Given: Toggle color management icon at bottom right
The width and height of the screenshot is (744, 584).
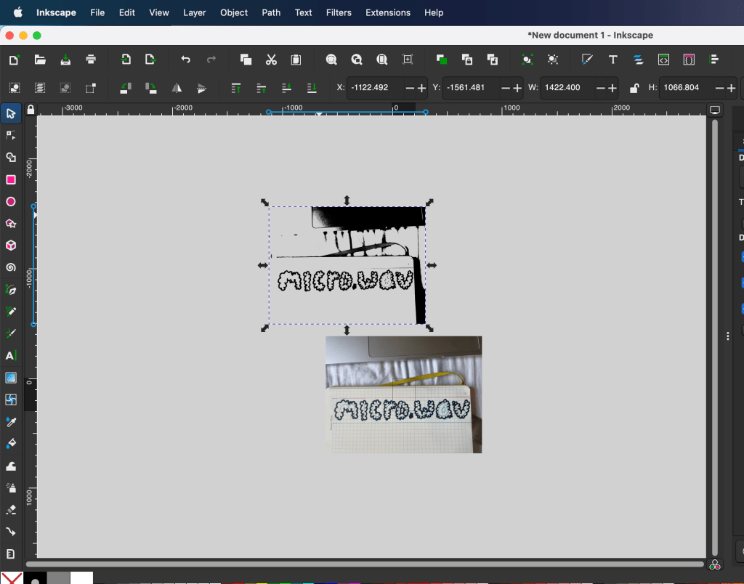Looking at the screenshot, I should (x=715, y=564).
